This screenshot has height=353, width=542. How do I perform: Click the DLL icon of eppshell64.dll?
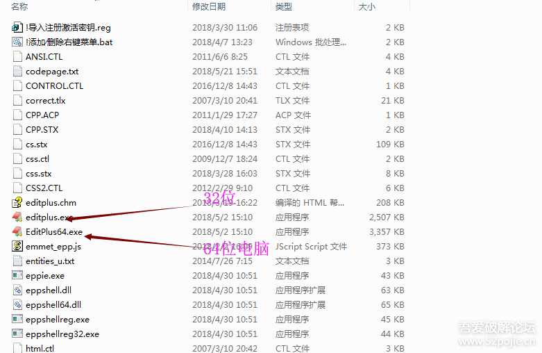(x=17, y=304)
